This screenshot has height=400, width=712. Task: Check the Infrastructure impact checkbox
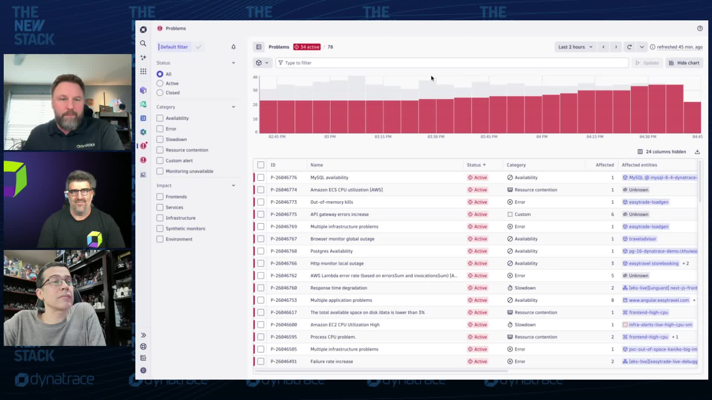point(160,218)
